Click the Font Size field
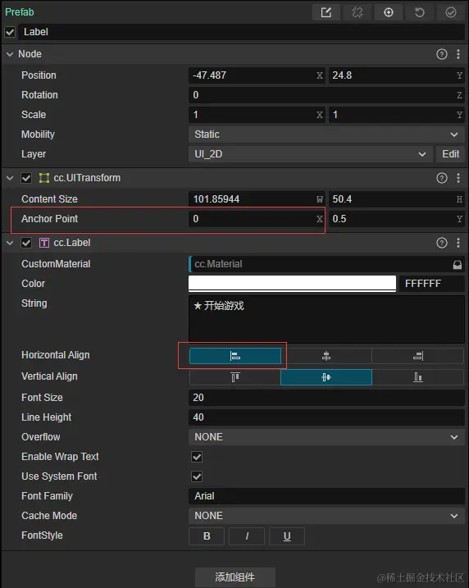469x588 pixels. click(326, 398)
